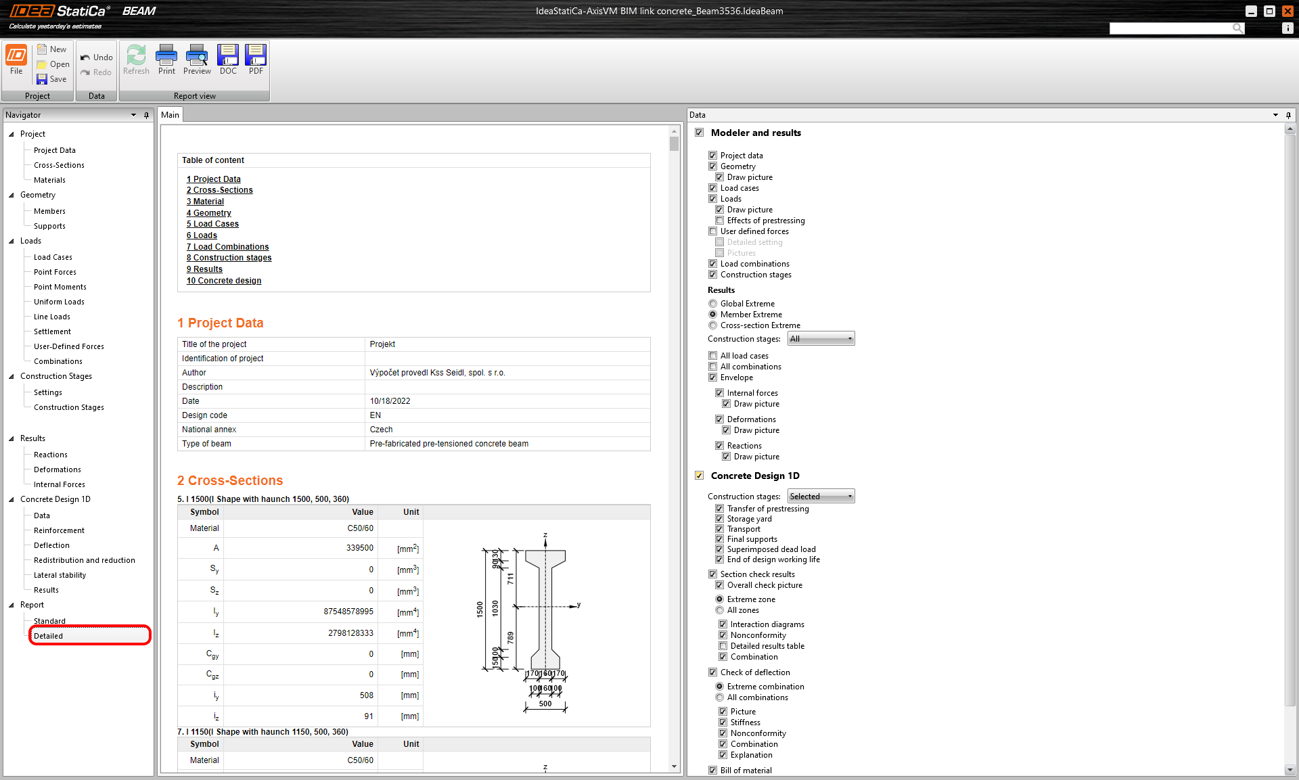Screen dimensions: 1299x780
Task: Follow the 7 Load Combinations link
Action: pos(227,247)
